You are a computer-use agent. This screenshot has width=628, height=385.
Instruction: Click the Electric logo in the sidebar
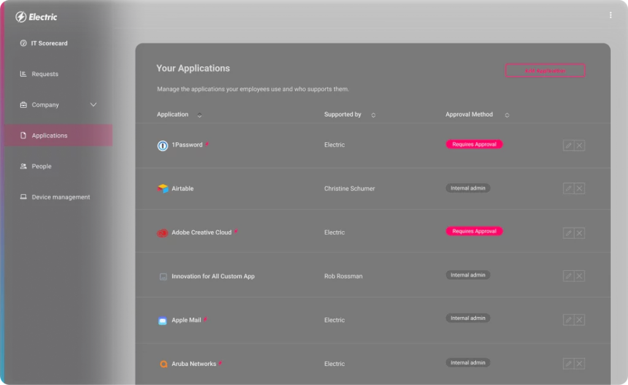(x=36, y=17)
